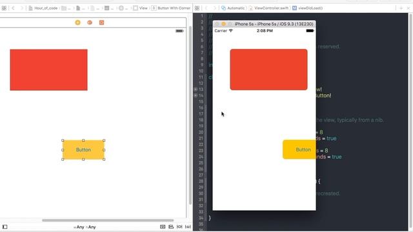Click 'typically from a nib' comment text

point(359,120)
